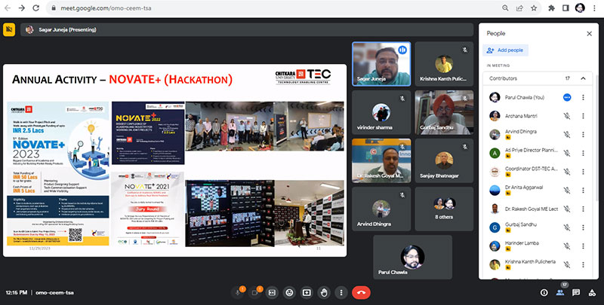Screen dimensions: 604x305
Task: Click the Present now screen icon
Action: (x=307, y=292)
